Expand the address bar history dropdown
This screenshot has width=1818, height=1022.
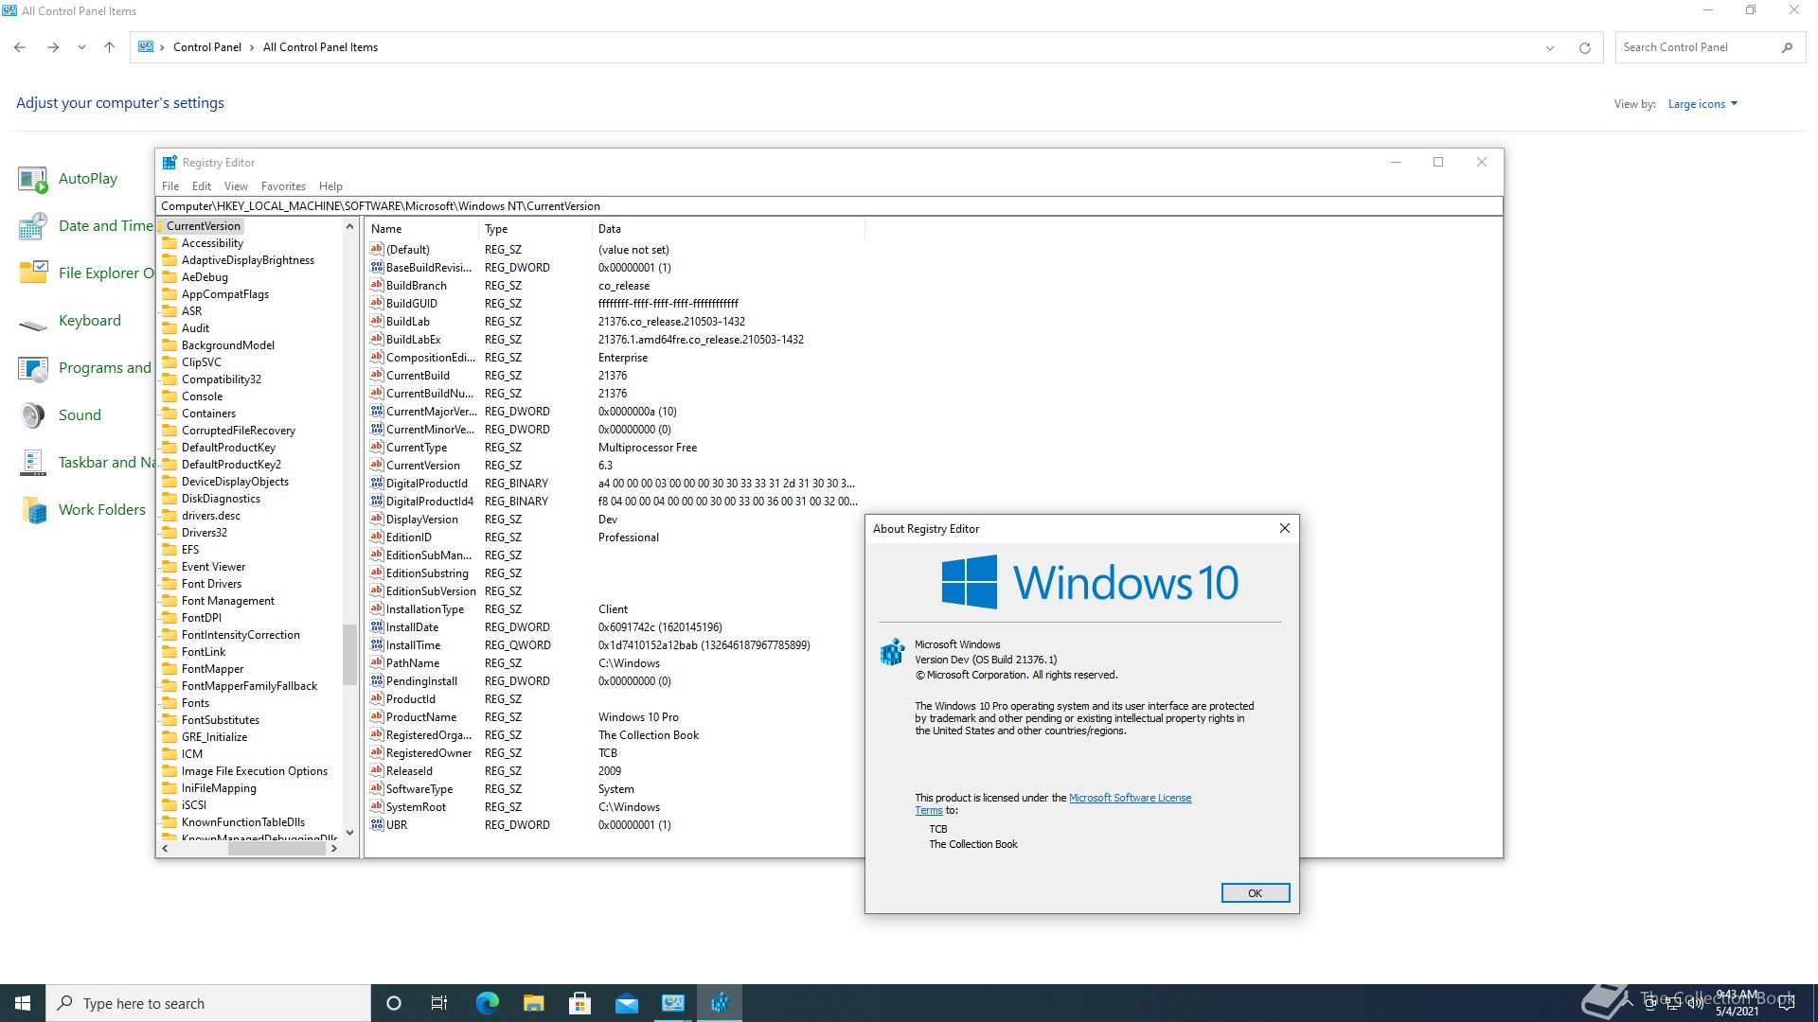click(1550, 47)
